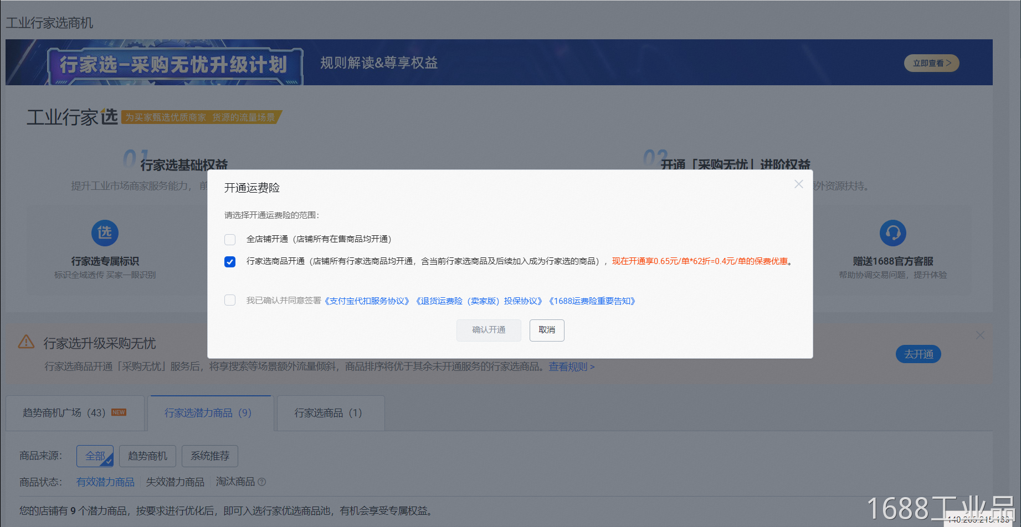This screenshot has width=1021, height=527.
Task: Open 退货运费险（卖家版）投保协议 link
Action: 479,301
